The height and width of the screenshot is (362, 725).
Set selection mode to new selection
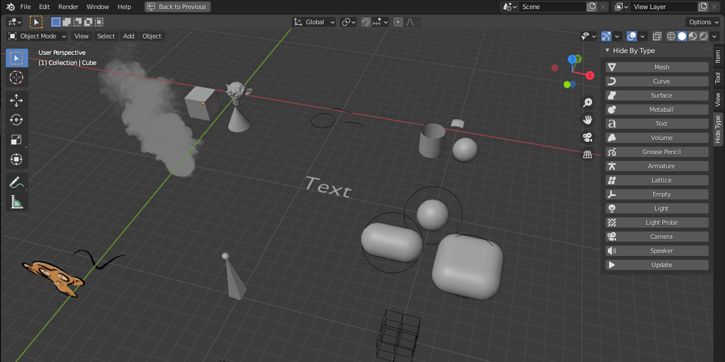56,22
